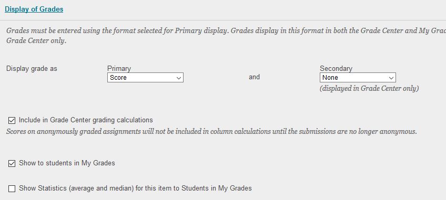Click the italic anonymously graded assignments note
This screenshot has height=200, width=446.
211,132
